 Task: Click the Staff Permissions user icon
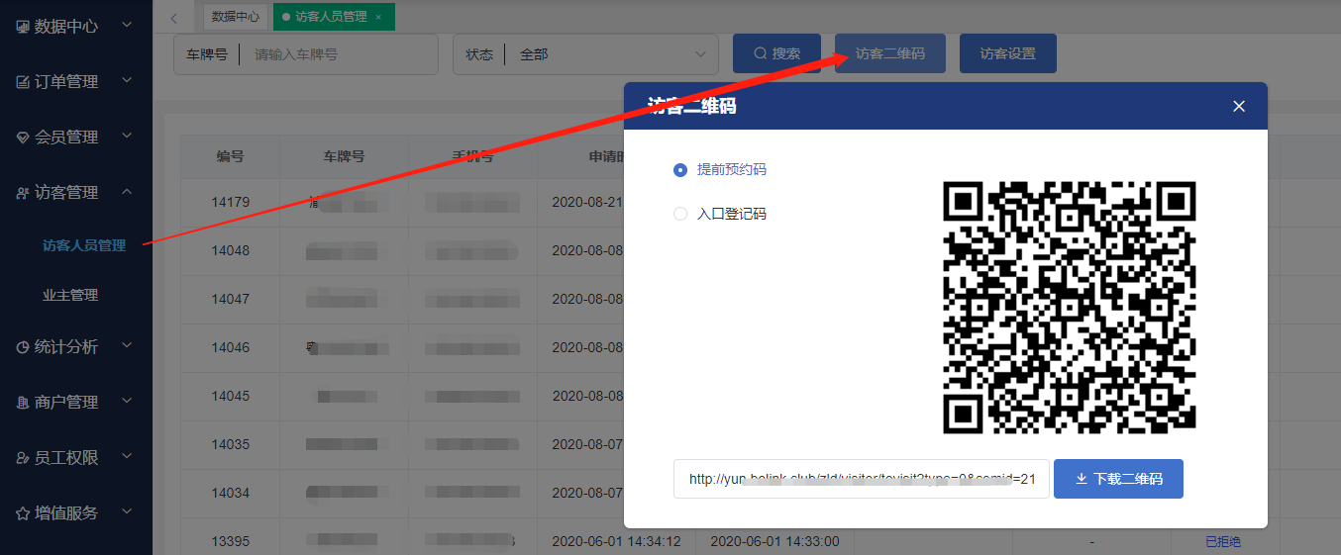coord(23,458)
